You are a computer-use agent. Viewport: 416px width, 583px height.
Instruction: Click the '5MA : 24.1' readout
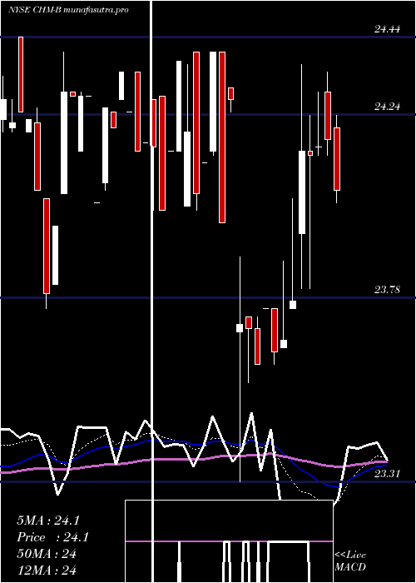coord(48,521)
